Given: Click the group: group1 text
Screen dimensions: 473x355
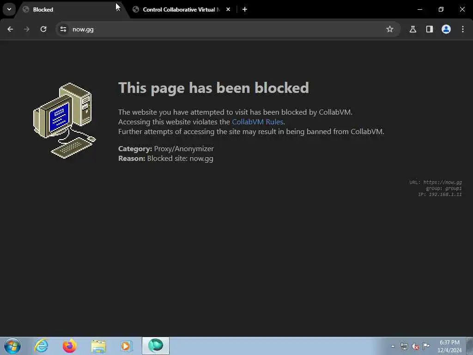Looking at the screenshot, I should pyautogui.click(x=444, y=189).
